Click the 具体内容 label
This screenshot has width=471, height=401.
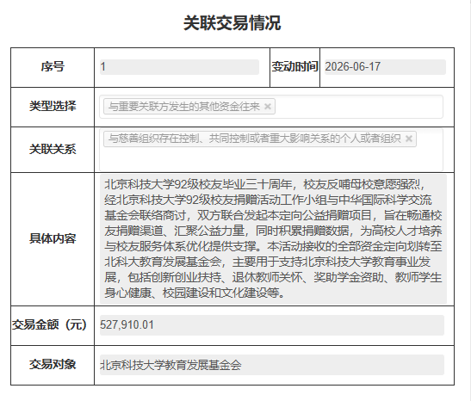click(x=53, y=238)
